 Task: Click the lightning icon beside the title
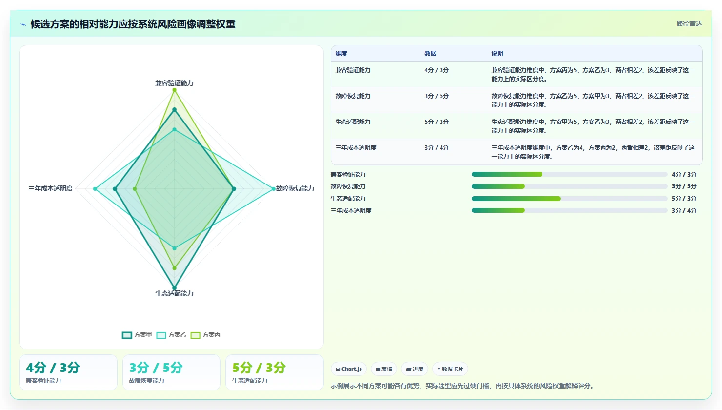(x=23, y=24)
